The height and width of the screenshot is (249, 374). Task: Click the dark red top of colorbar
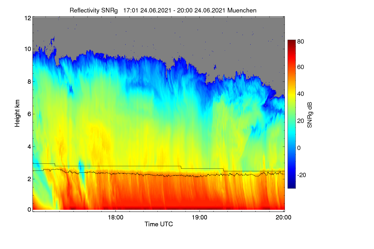(291, 42)
